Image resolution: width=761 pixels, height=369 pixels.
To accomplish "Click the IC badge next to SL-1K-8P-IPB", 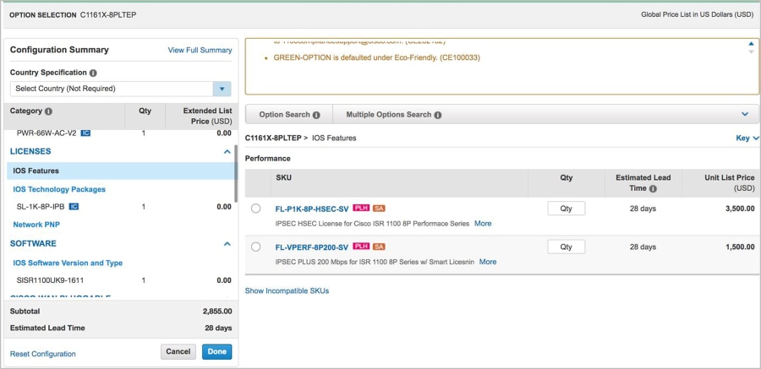I will coord(74,207).
